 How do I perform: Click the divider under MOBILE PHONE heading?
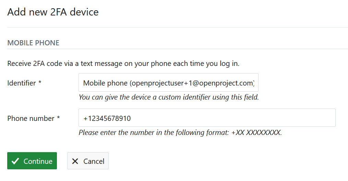tap(178, 49)
